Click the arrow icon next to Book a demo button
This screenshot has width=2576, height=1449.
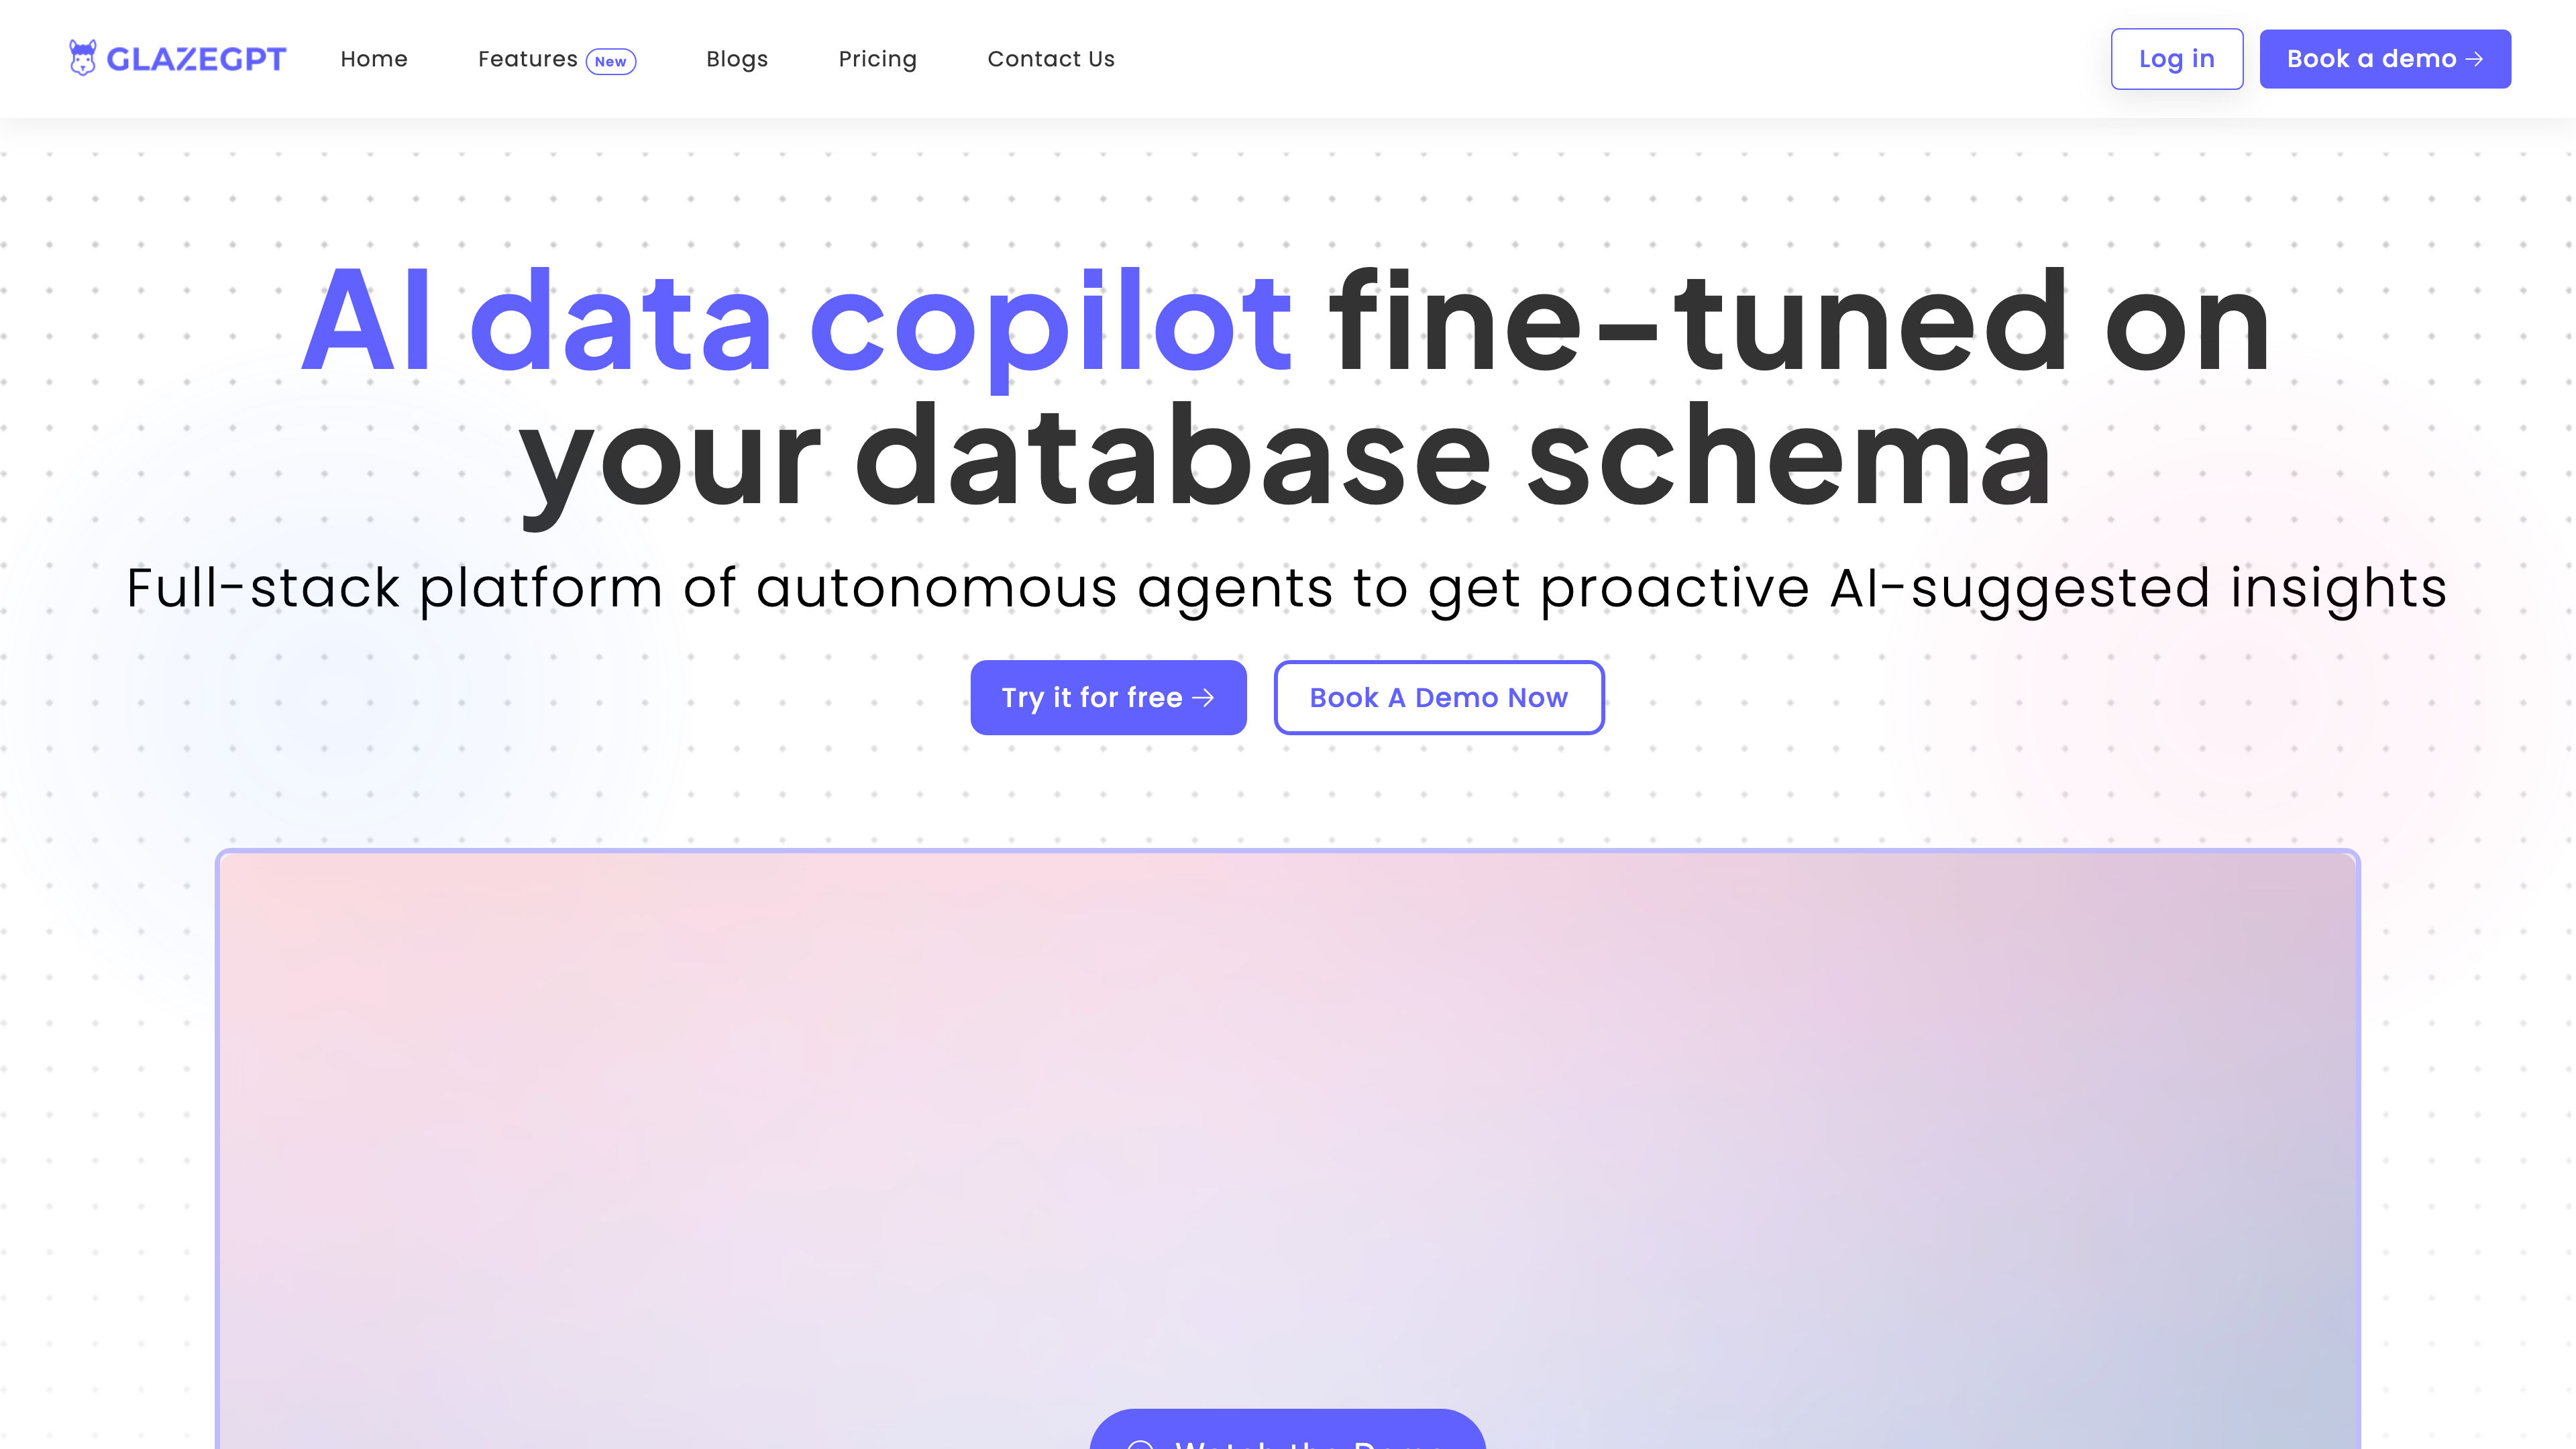pos(2477,58)
